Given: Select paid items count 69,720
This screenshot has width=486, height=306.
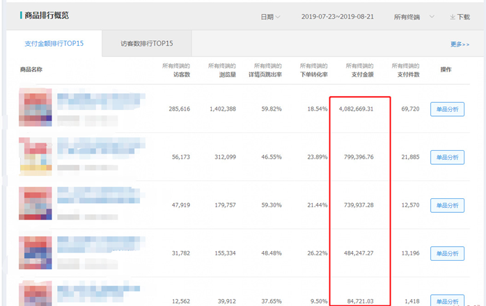Looking at the screenshot, I should click(x=410, y=109).
